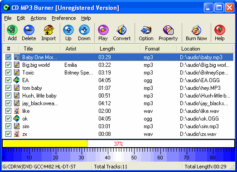Image resolution: width=237 pixels, height=172 pixels.
Task: Click the # column header
Action: pyautogui.click(x=11, y=49)
